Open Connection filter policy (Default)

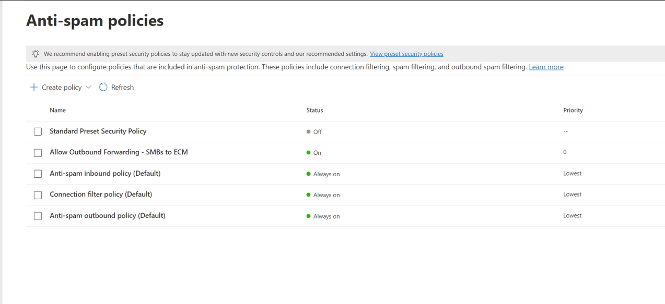[101, 194]
